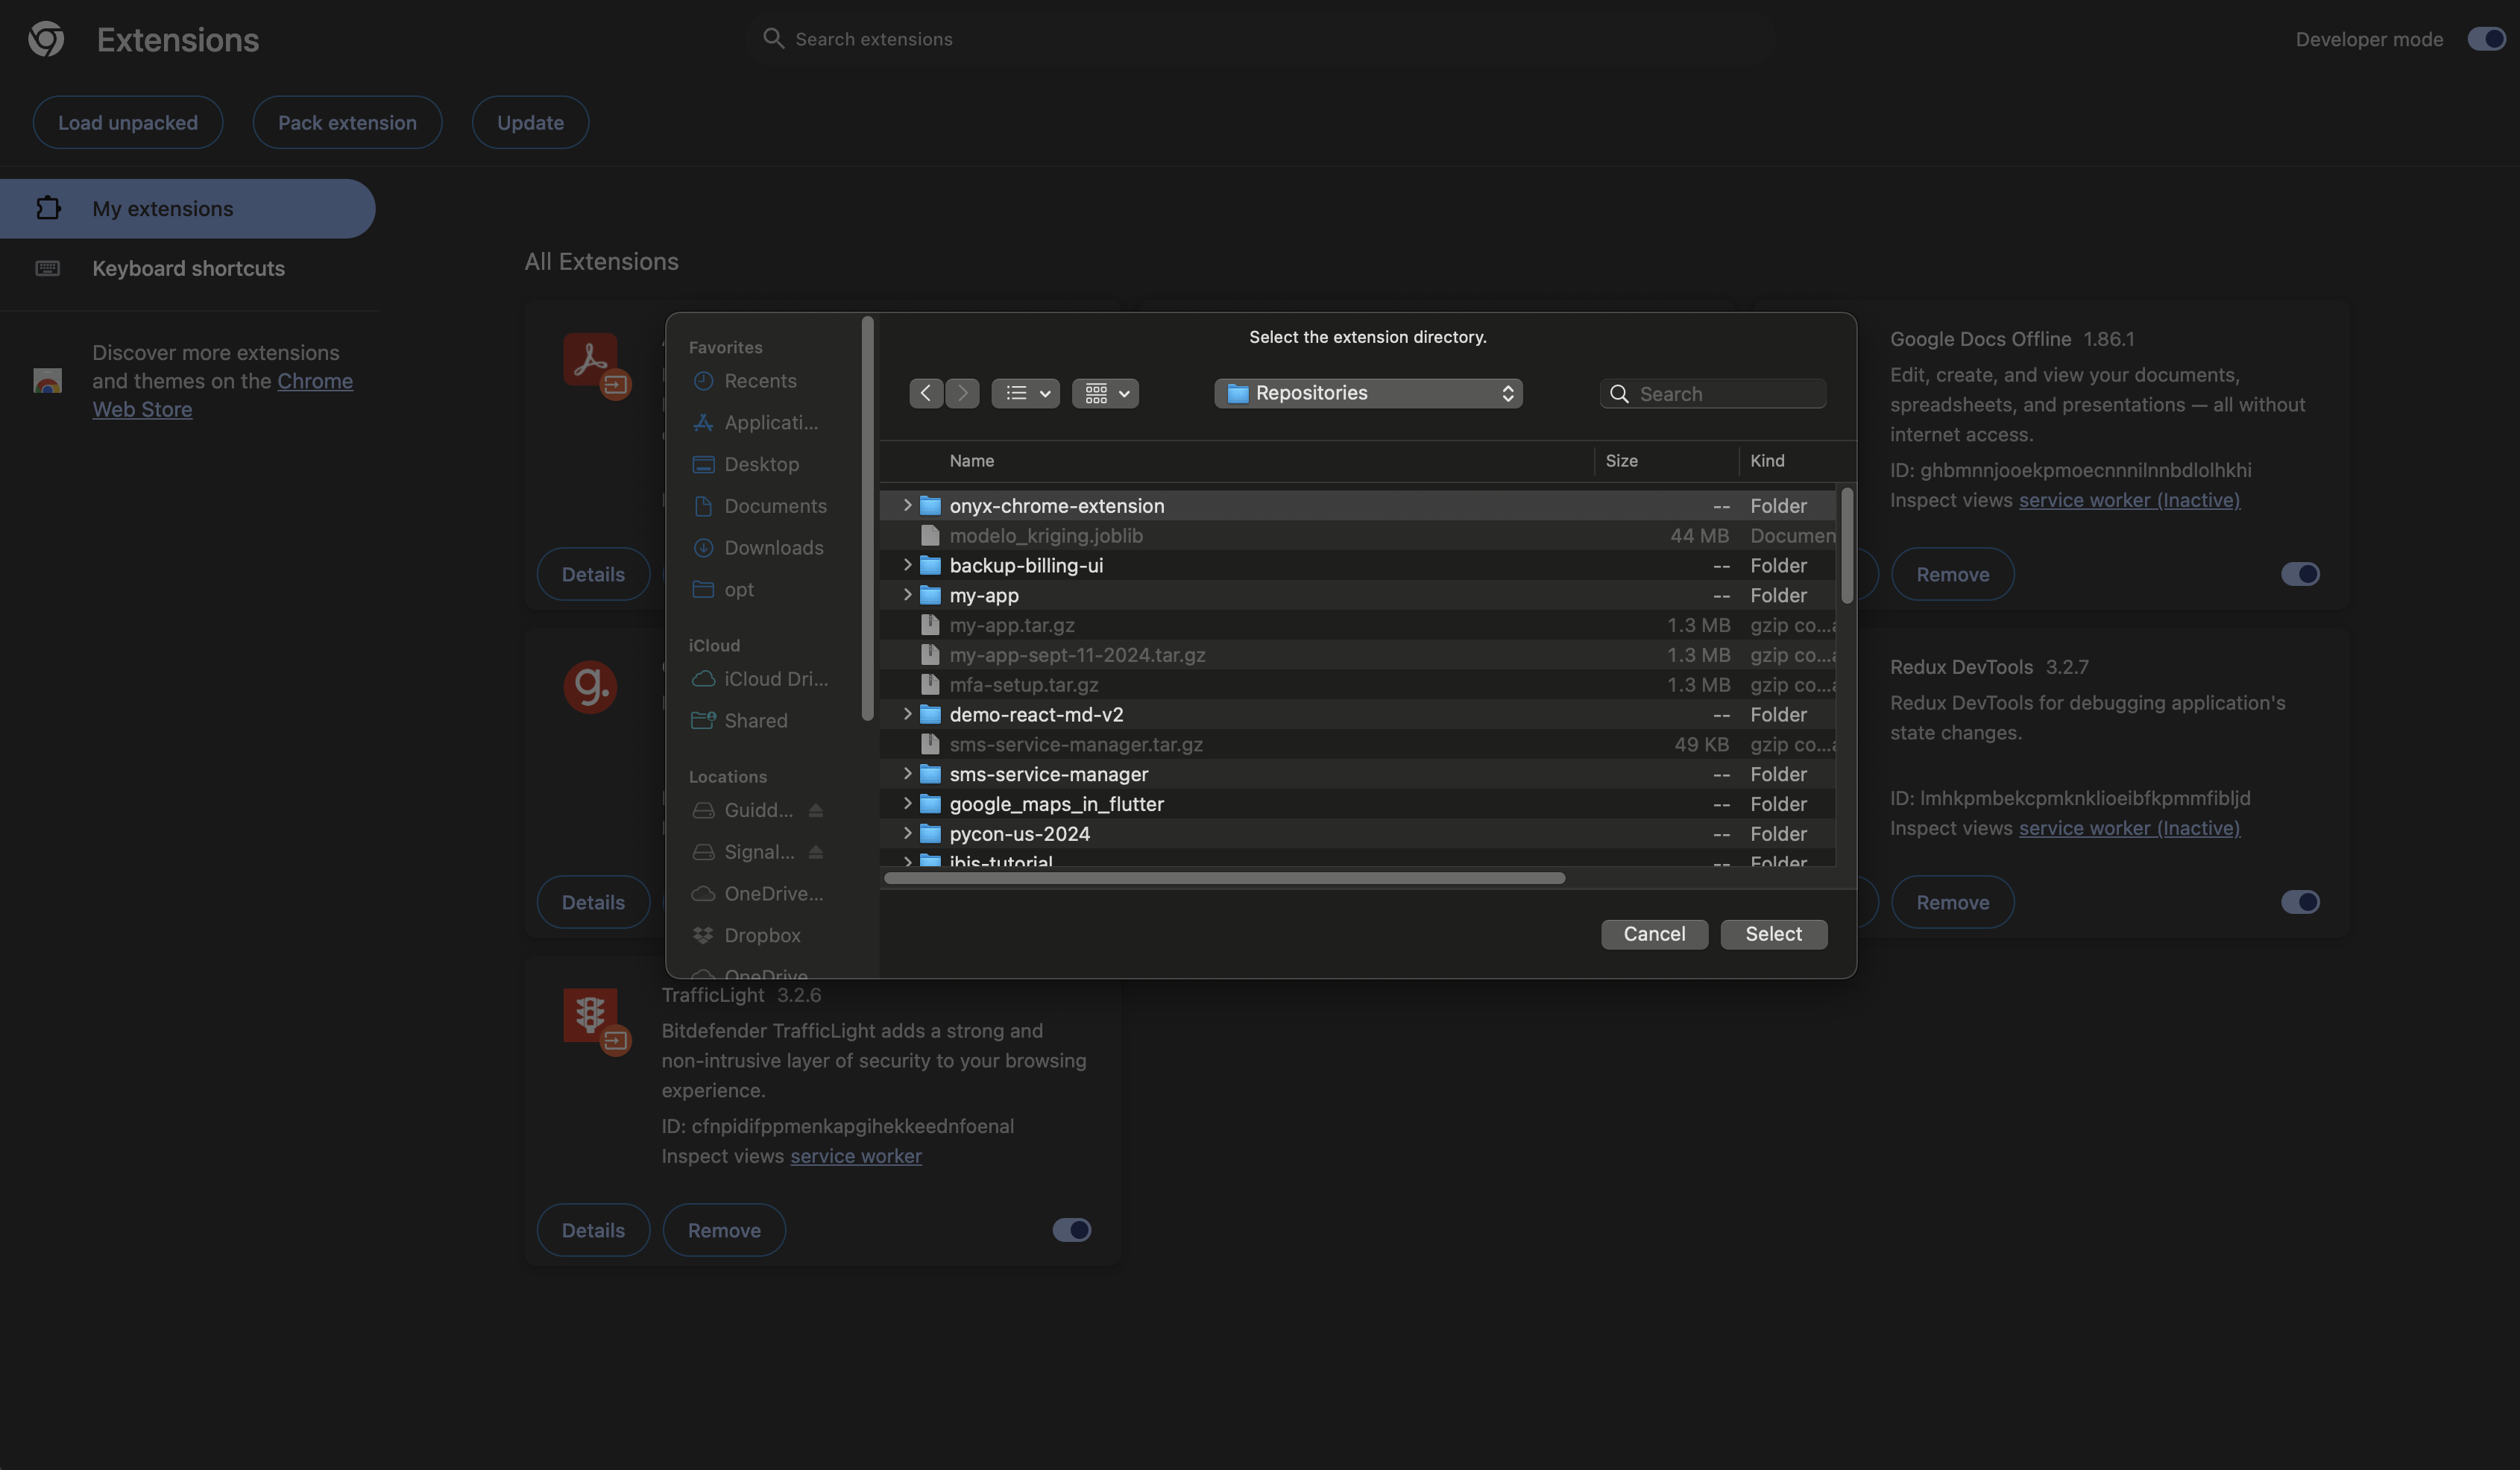Click the My extensions puzzle icon
Viewport: 2520px width, 1470px height.
click(x=48, y=208)
